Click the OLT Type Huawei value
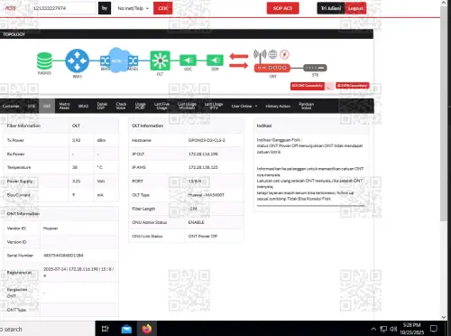 point(207,195)
